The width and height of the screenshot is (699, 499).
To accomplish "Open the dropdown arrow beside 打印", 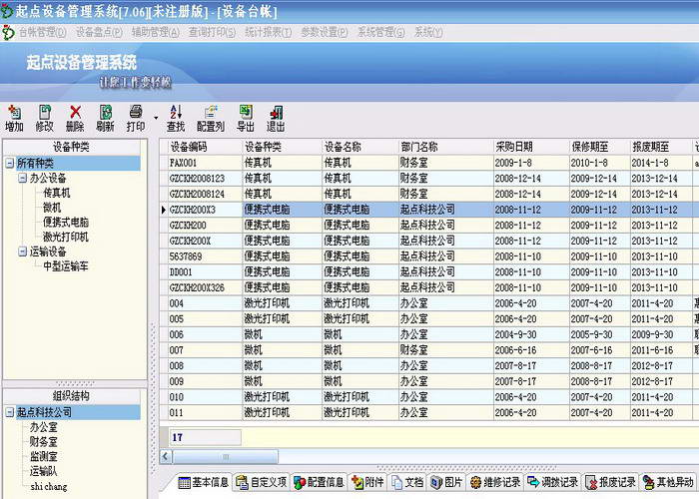I will pyautogui.click(x=156, y=118).
